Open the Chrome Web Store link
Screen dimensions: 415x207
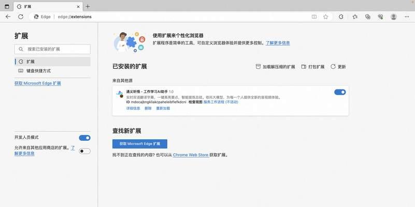point(191,155)
